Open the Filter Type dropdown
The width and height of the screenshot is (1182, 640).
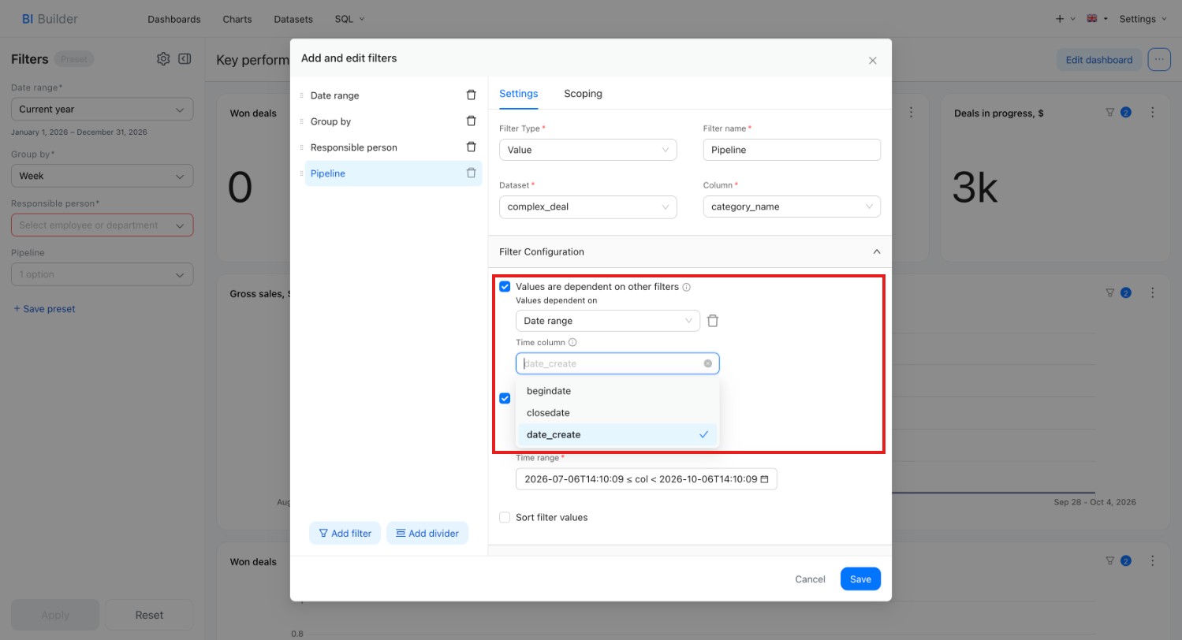pos(588,150)
